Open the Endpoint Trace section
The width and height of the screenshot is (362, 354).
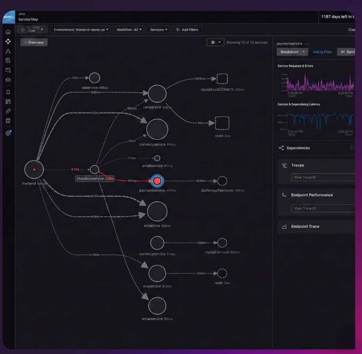[x=316, y=226]
